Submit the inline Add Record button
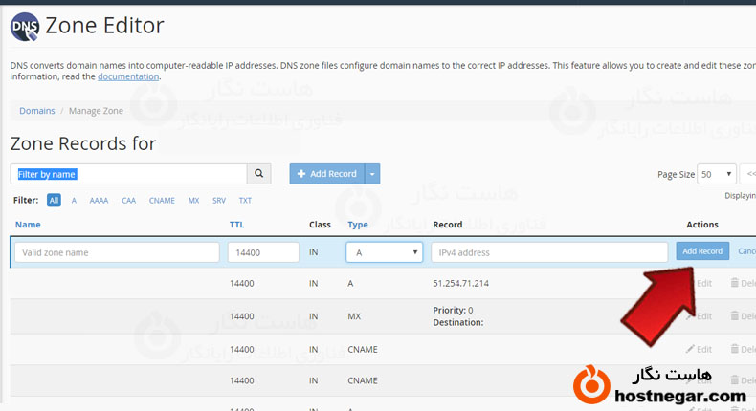The height and width of the screenshot is (411, 756). tap(702, 251)
